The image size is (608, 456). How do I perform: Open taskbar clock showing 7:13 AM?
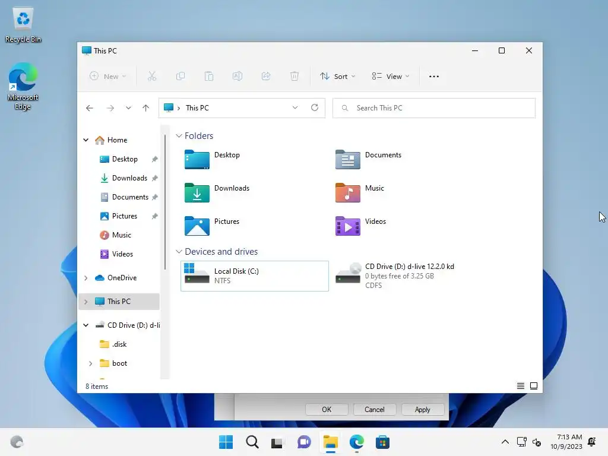click(x=566, y=442)
